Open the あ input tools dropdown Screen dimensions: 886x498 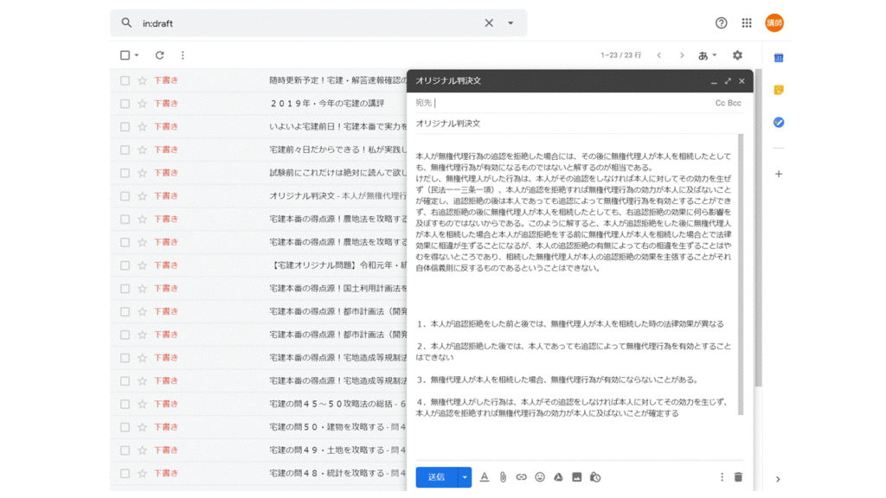coord(707,55)
